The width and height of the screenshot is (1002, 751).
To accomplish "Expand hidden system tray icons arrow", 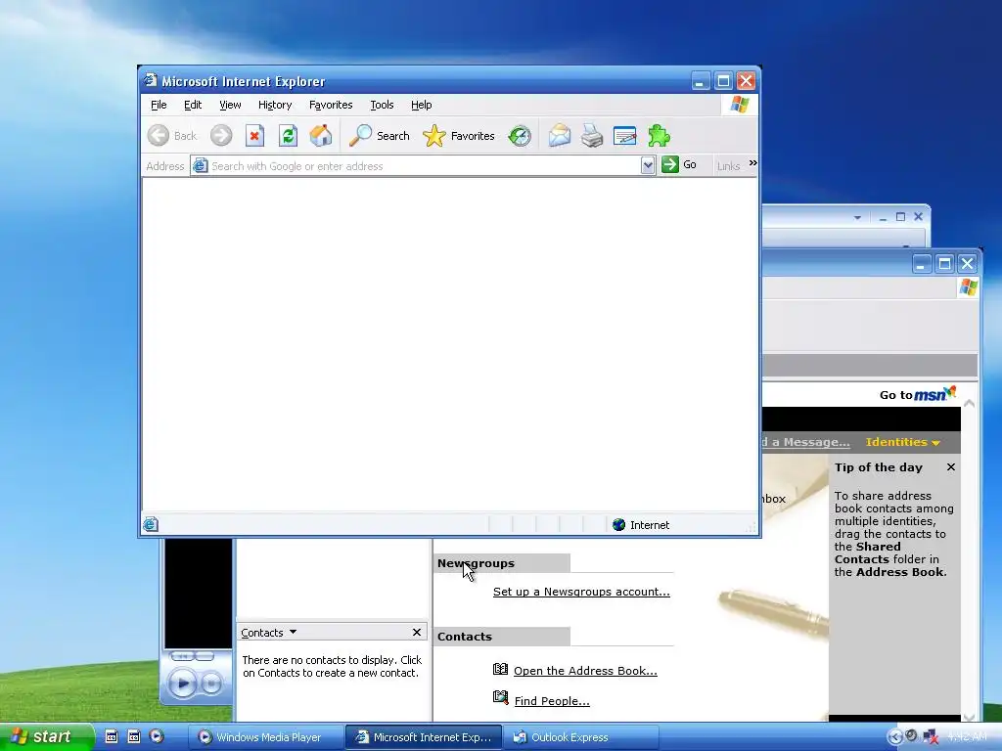I will [895, 737].
